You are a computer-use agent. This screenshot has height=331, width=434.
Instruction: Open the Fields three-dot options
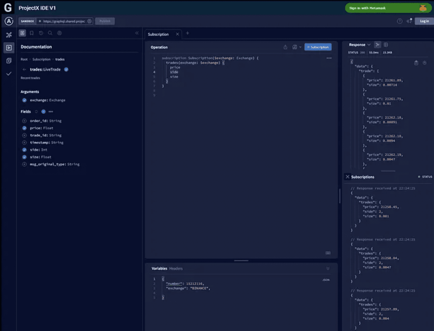point(51,112)
